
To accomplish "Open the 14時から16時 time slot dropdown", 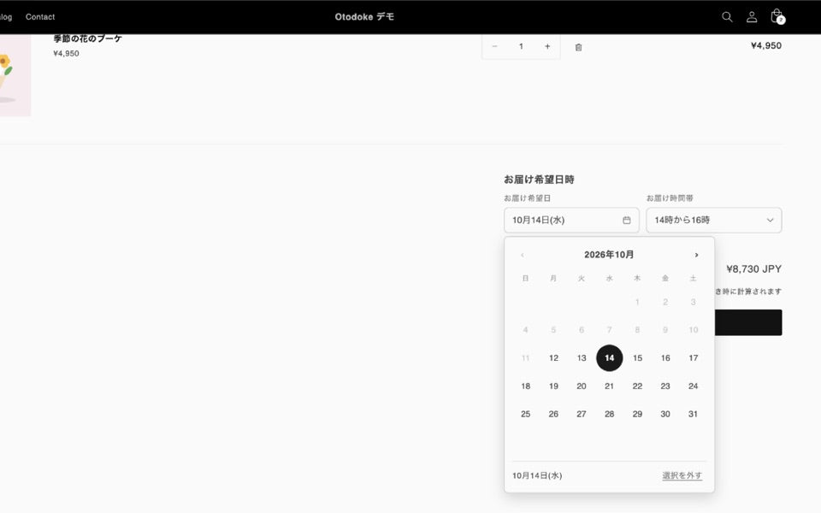I will pos(713,220).
